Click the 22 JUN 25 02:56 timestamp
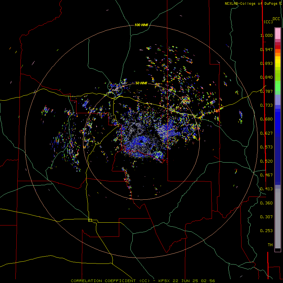 [x=194, y=281]
